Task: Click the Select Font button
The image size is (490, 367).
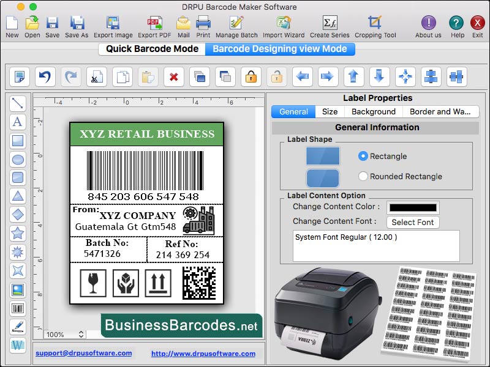Action: 413,223
